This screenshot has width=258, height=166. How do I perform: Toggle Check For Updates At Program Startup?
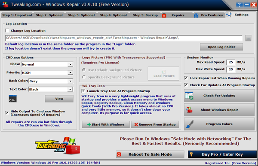tap(186, 85)
